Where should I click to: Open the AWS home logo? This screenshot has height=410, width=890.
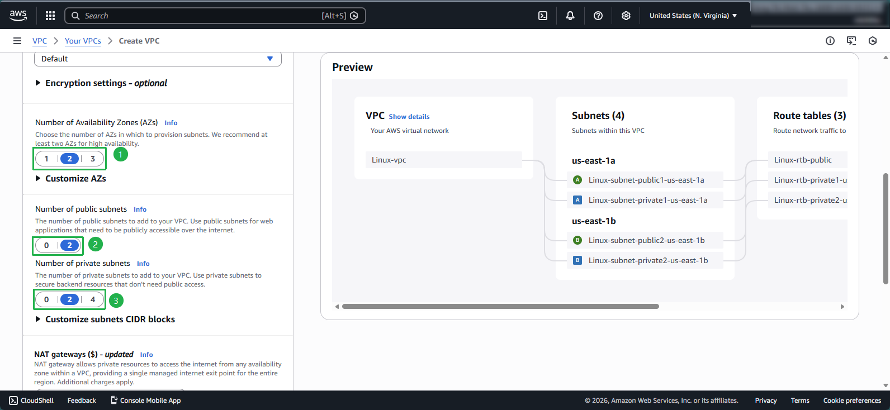pyautogui.click(x=18, y=16)
